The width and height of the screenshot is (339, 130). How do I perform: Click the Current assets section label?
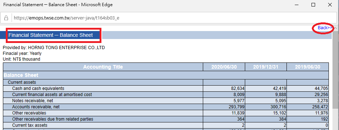[22, 82]
